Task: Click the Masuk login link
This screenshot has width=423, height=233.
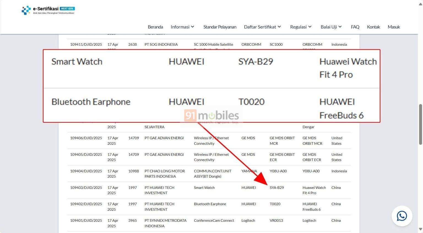Action: pos(394,27)
